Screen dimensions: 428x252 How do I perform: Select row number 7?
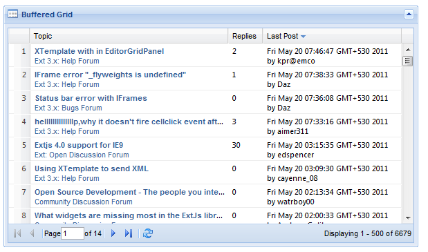point(24,192)
